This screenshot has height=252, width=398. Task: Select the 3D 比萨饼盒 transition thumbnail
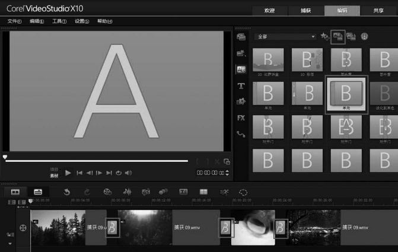268,60
